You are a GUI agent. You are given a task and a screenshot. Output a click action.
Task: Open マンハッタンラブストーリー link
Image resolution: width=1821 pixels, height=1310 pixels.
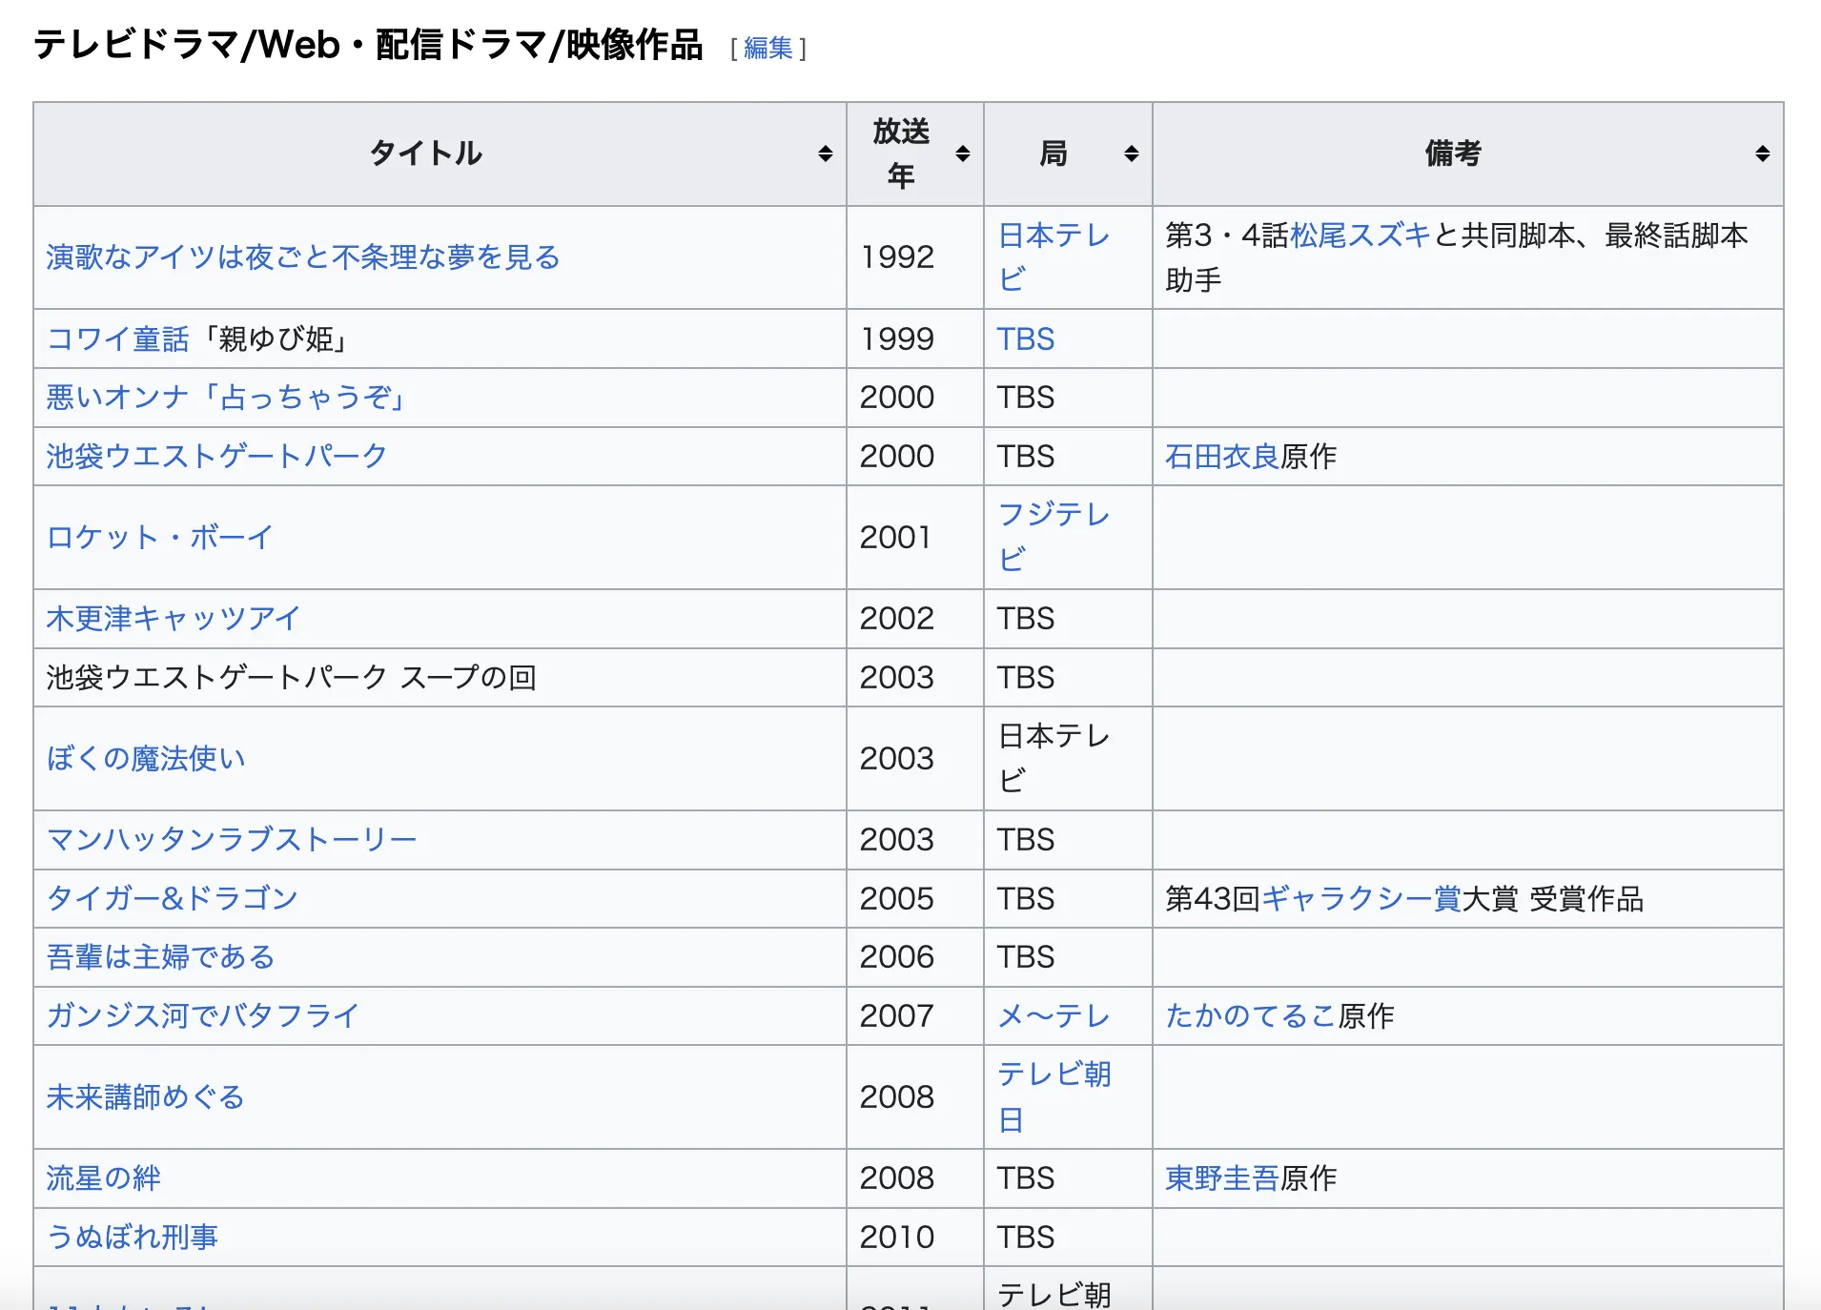coord(232,839)
